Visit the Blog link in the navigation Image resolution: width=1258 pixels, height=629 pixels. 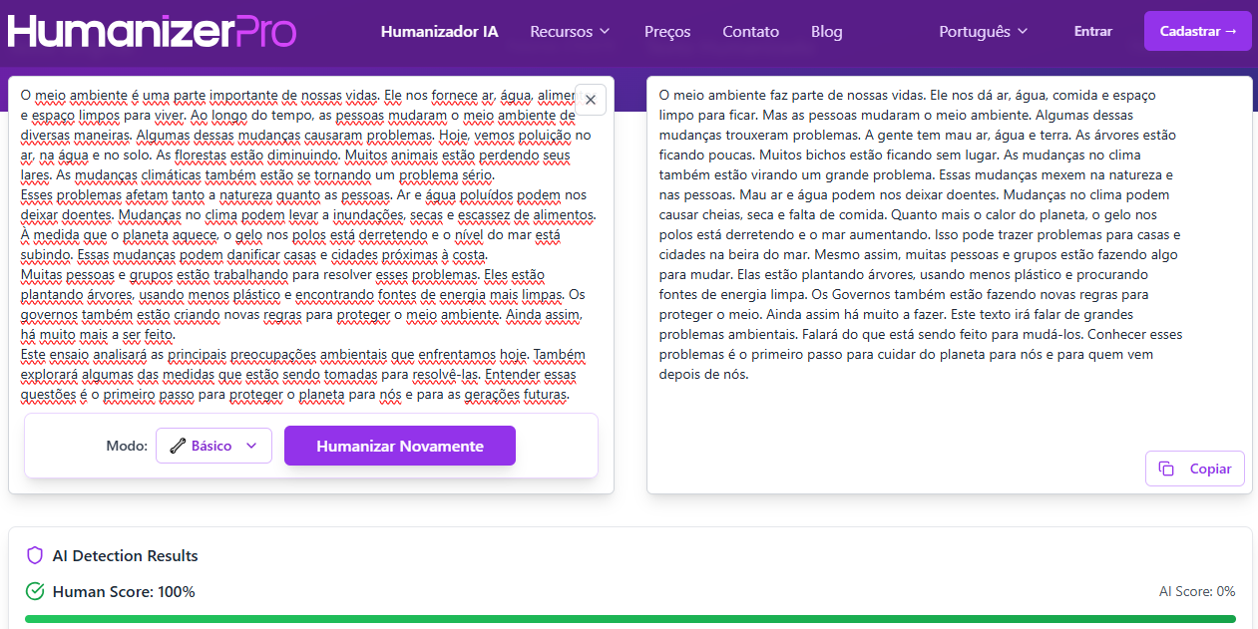coord(826,32)
